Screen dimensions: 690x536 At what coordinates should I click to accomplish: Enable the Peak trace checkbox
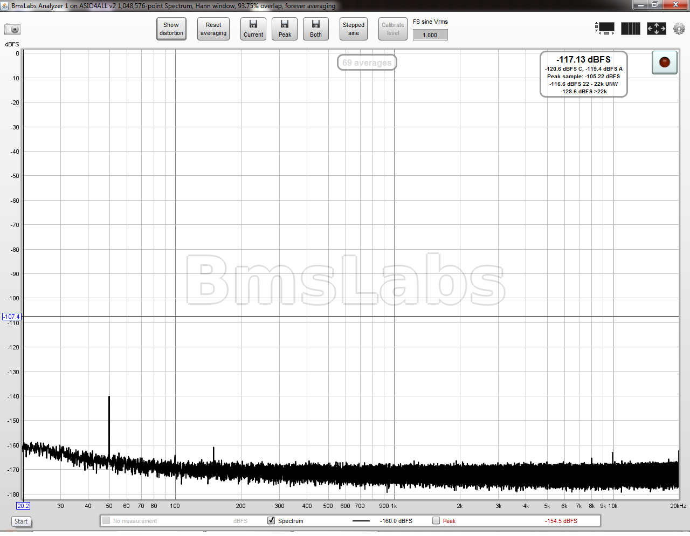point(436,520)
